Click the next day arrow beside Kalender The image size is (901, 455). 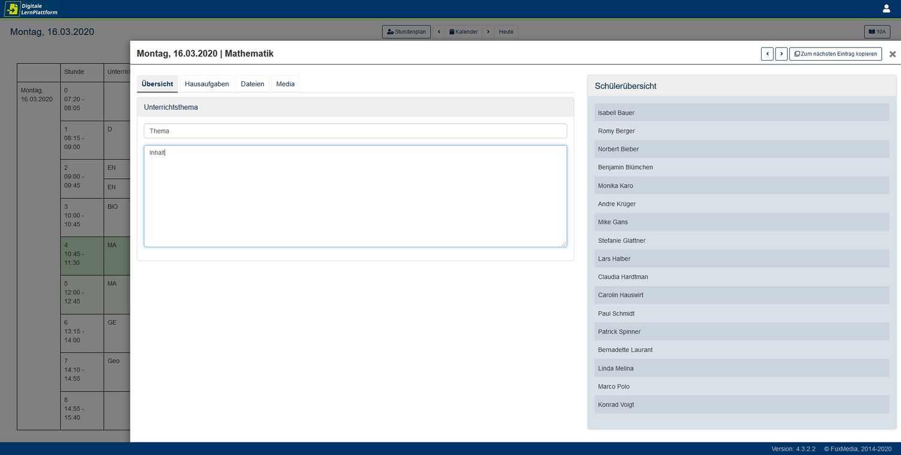coord(488,32)
